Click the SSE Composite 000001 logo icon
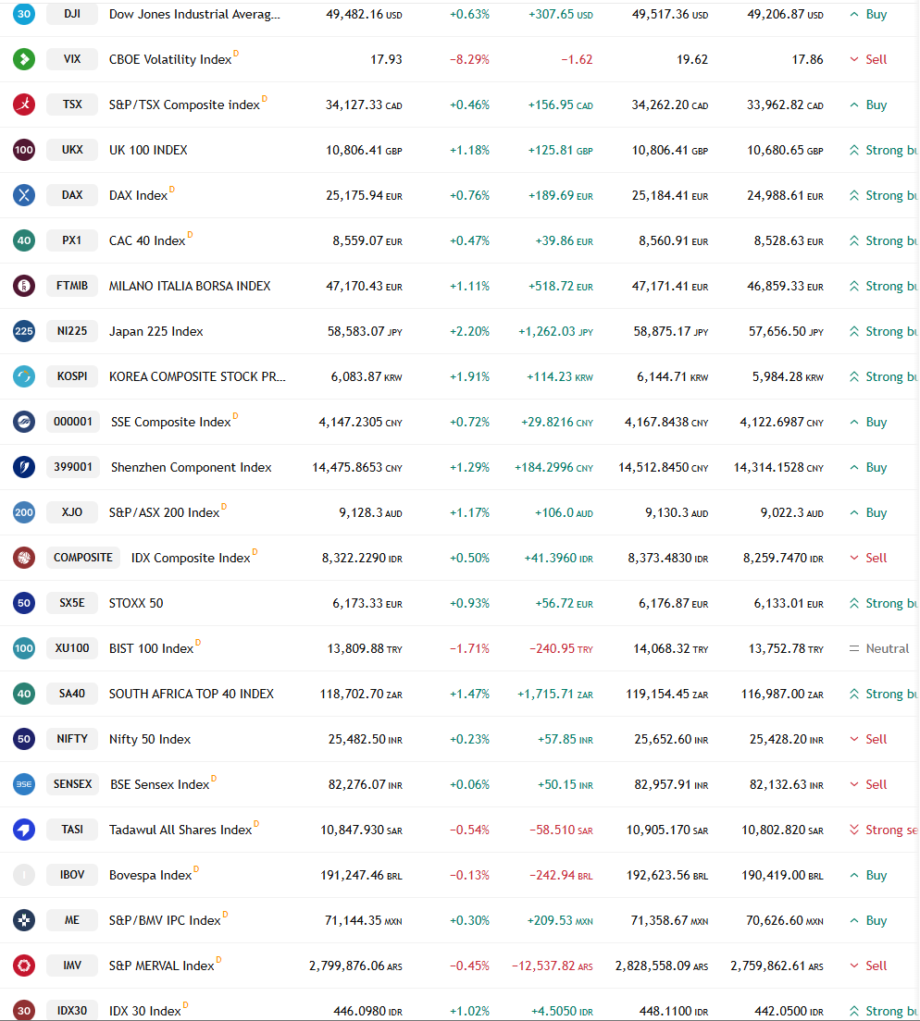Viewport: 920px width, 1021px height. tap(24, 422)
